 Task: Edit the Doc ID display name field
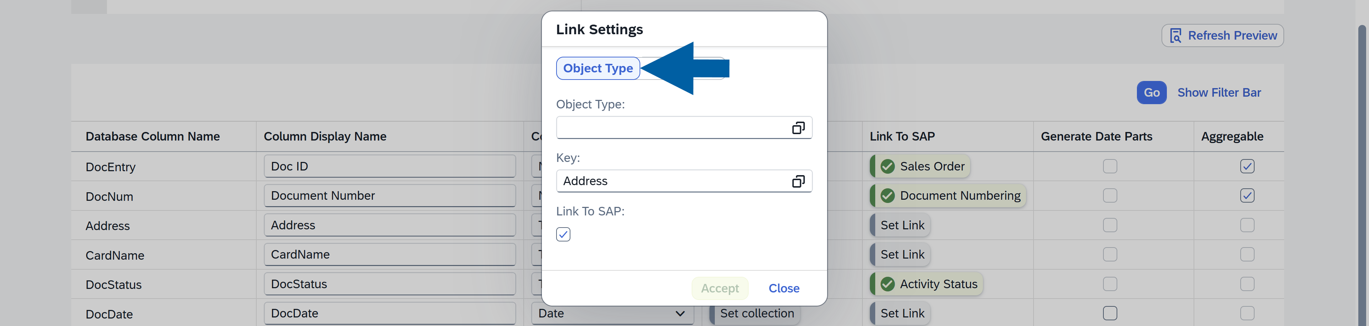(x=389, y=167)
